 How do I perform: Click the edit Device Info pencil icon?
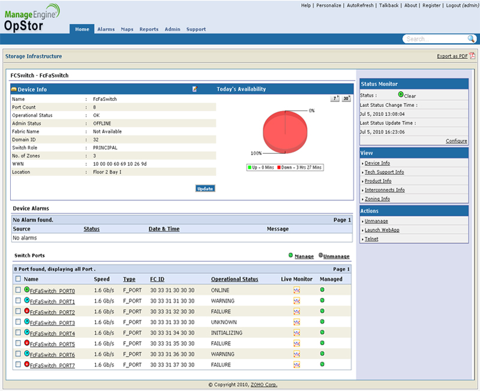[x=194, y=89]
